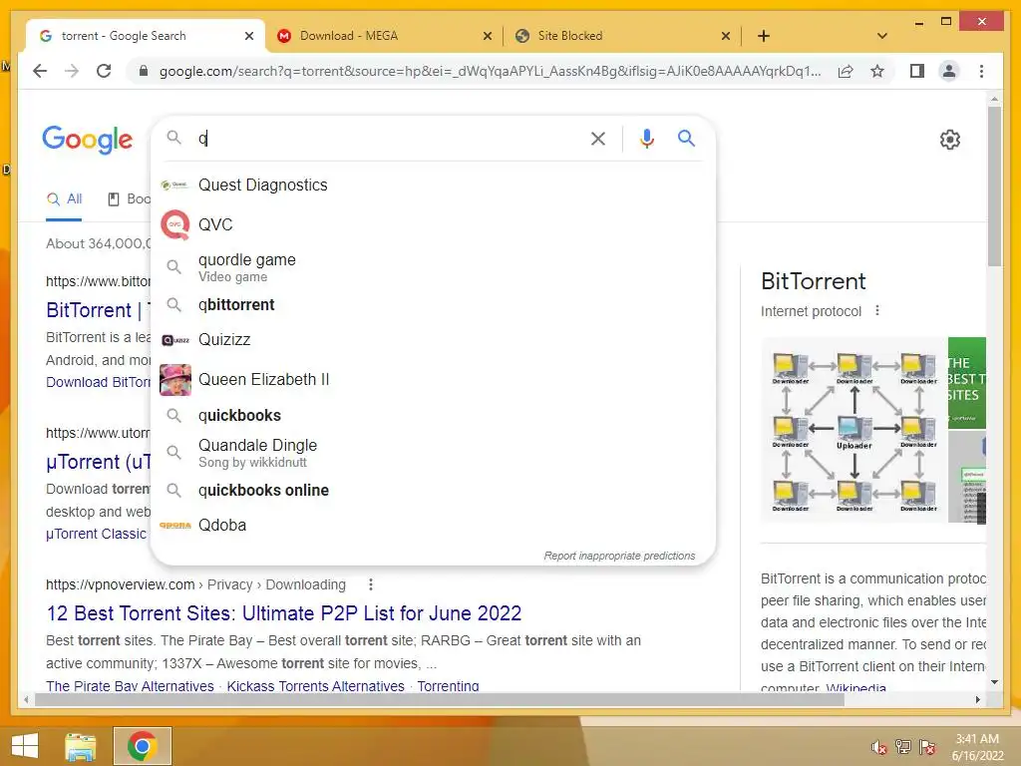Screen dimensions: 1021x766
Task: Select the Quest Diagnostics suggestion
Action: pos(433,185)
